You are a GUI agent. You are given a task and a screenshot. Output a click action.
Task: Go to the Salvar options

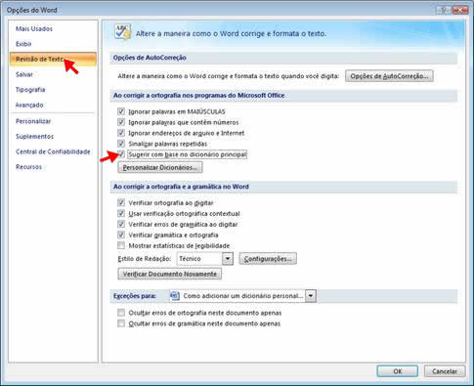point(24,74)
